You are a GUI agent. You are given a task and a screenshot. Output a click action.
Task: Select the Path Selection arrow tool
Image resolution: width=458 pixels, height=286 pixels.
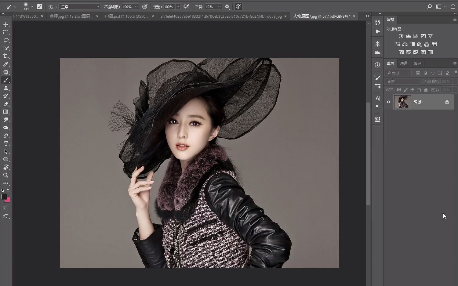click(6, 151)
